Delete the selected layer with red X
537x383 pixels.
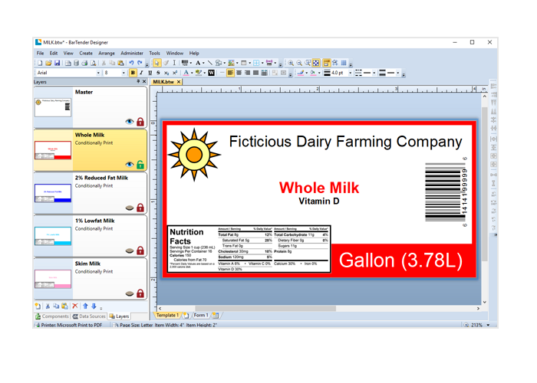click(75, 306)
